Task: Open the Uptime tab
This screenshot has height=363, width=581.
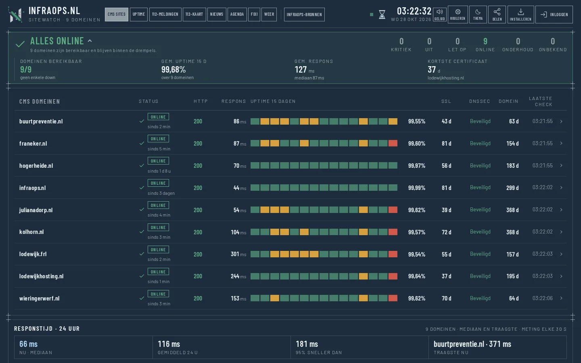Action: (139, 15)
